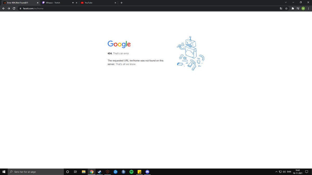Viewport: 312px width, 175px height.
Task: Open the media controls icon
Action: (298, 8)
